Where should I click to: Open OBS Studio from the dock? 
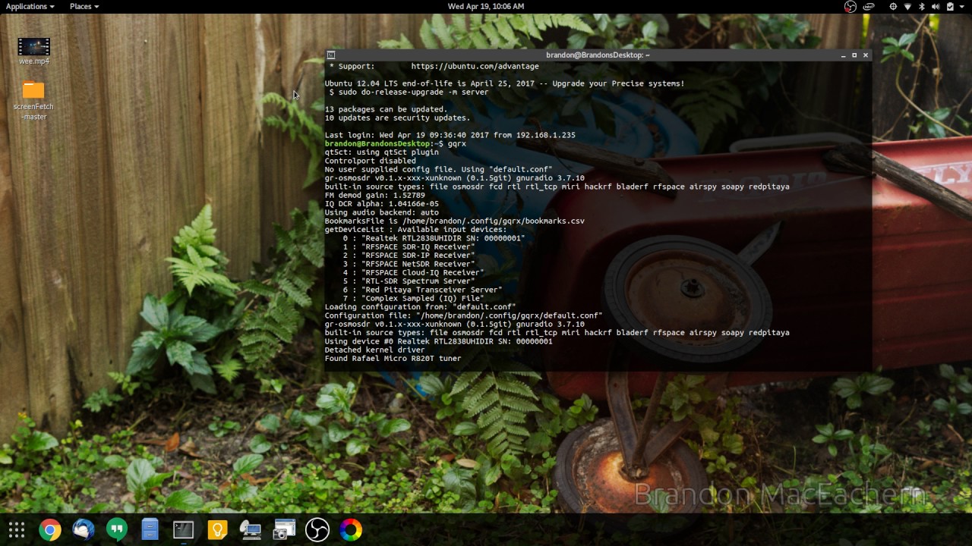[317, 530]
